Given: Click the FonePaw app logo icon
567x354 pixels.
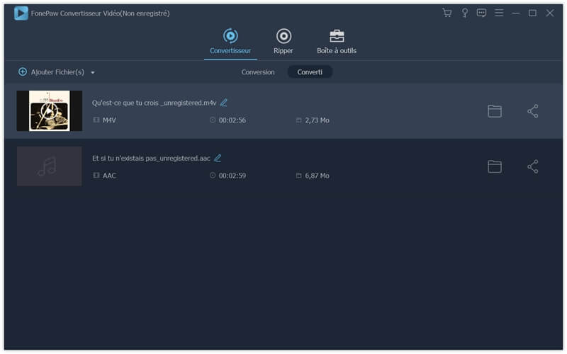Looking at the screenshot, I should click(21, 13).
